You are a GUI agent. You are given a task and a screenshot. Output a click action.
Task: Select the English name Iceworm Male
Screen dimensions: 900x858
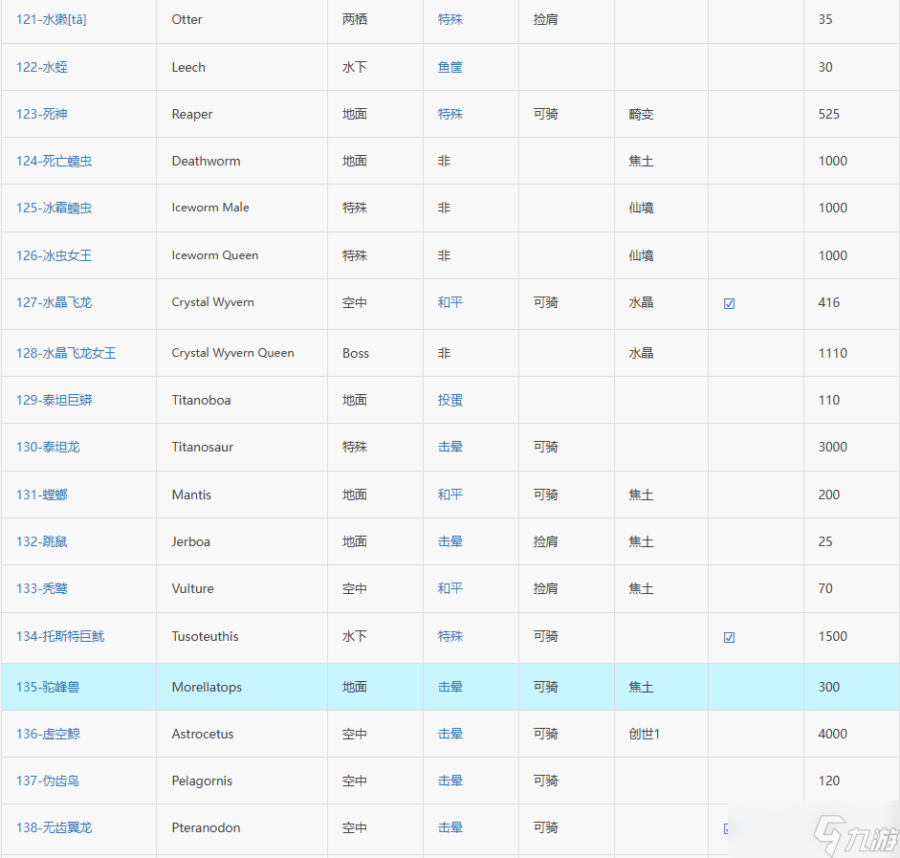tap(210, 208)
